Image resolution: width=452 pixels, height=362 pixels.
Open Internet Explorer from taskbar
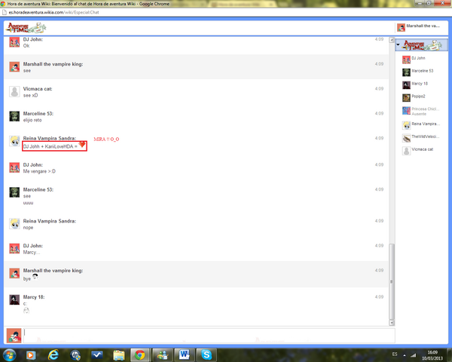pos(53,355)
